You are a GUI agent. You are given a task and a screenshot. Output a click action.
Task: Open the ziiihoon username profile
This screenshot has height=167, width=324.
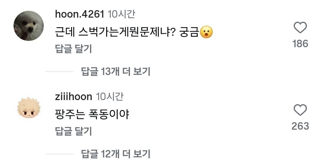coord(73,96)
